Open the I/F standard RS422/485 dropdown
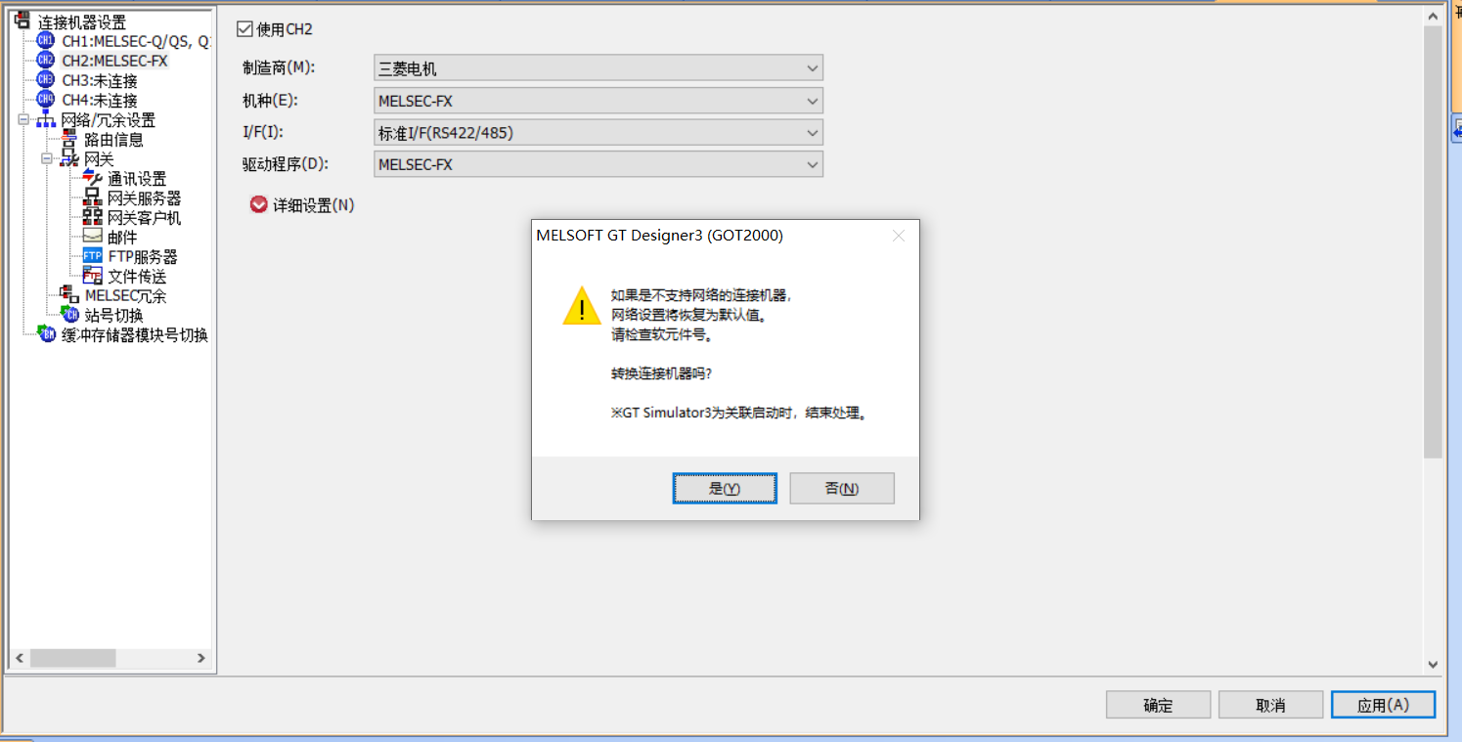Viewport: 1462px width, 742px height. coord(598,133)
